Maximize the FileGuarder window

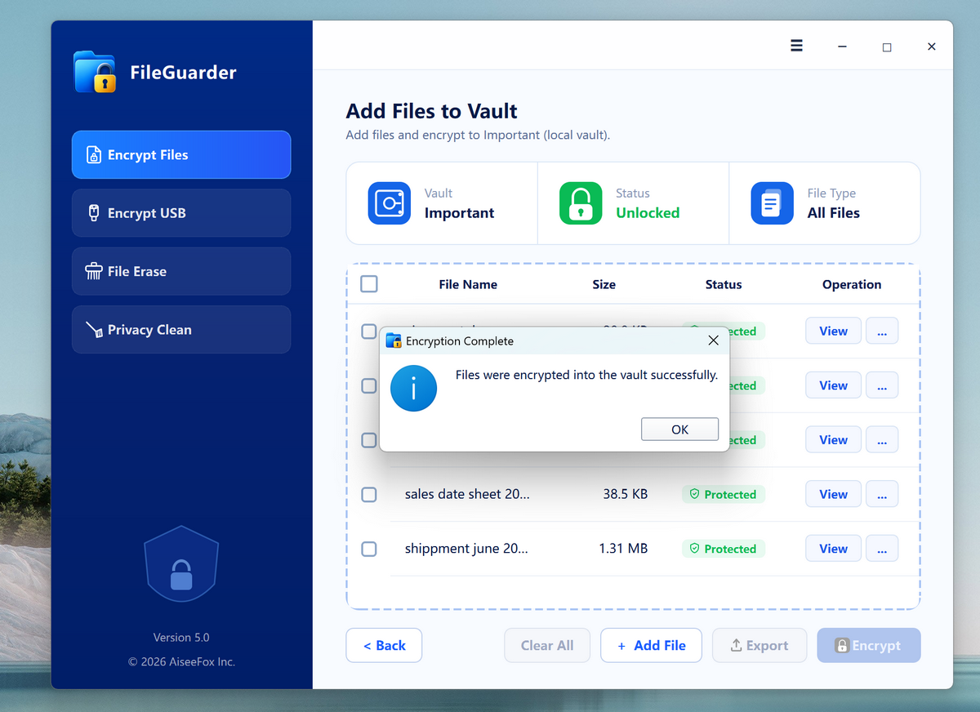tap(887, 47)
